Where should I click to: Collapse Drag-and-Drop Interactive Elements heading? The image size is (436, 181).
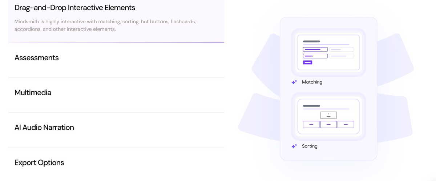point(75,8)
